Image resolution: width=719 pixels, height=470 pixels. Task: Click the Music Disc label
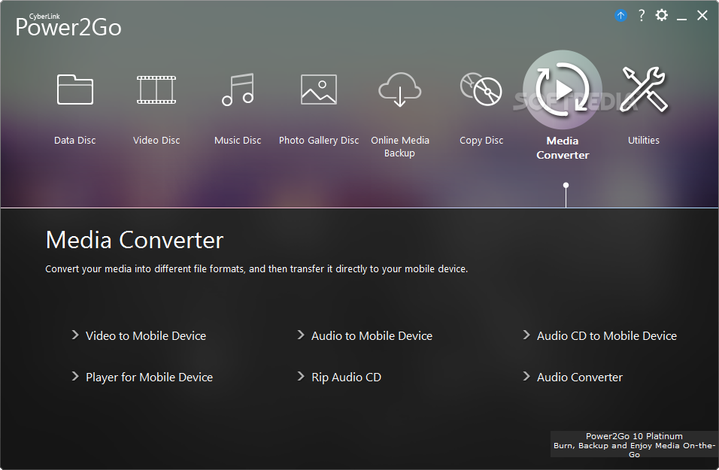[x=238, y=141]
